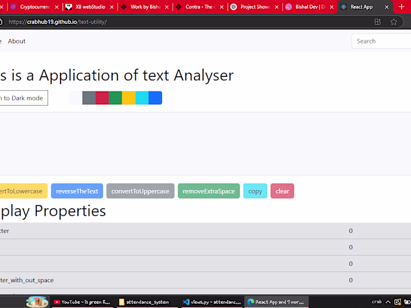Switch to the Contra tab
Viewport: 411px width, 308px height.
click(x=199, y=7)
